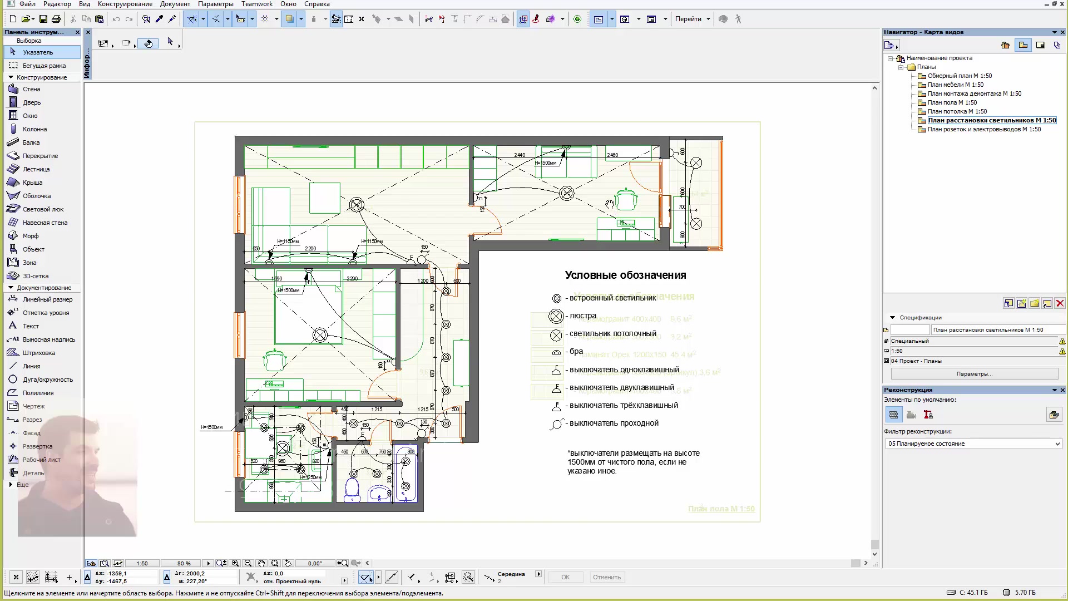The height and width of the screenshot is (601, 1068).
Task: Click the pan hand icon in bottom bar
Action: click(261, 563)
